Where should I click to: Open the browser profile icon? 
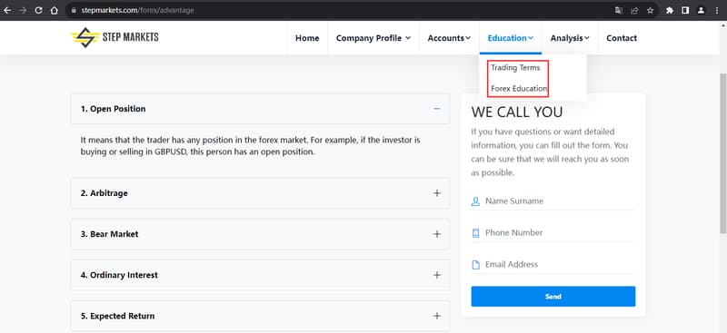pos(701,10)
